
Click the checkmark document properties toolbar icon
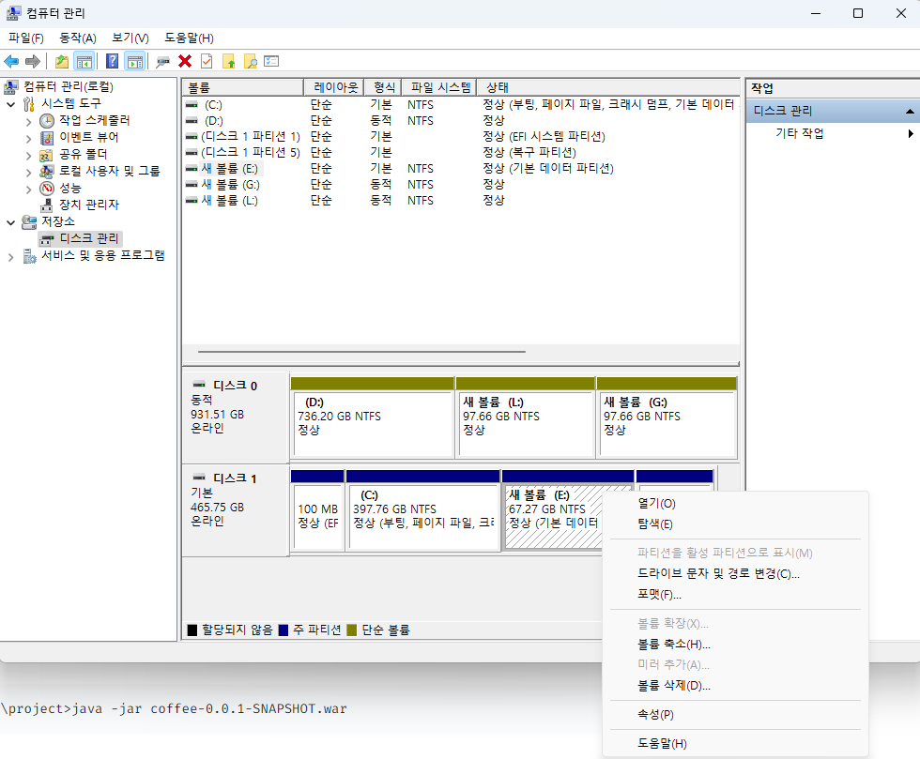207,61
